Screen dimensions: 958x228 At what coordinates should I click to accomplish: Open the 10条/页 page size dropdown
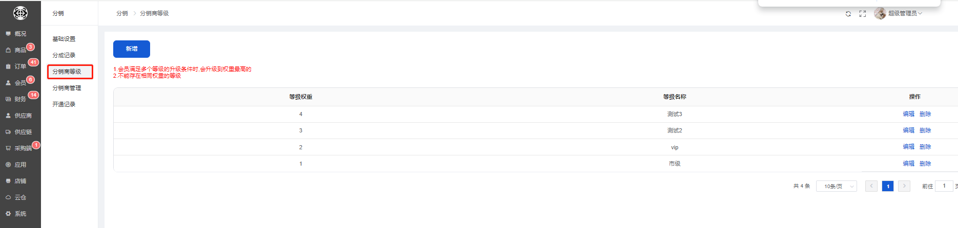click(836, 187)
